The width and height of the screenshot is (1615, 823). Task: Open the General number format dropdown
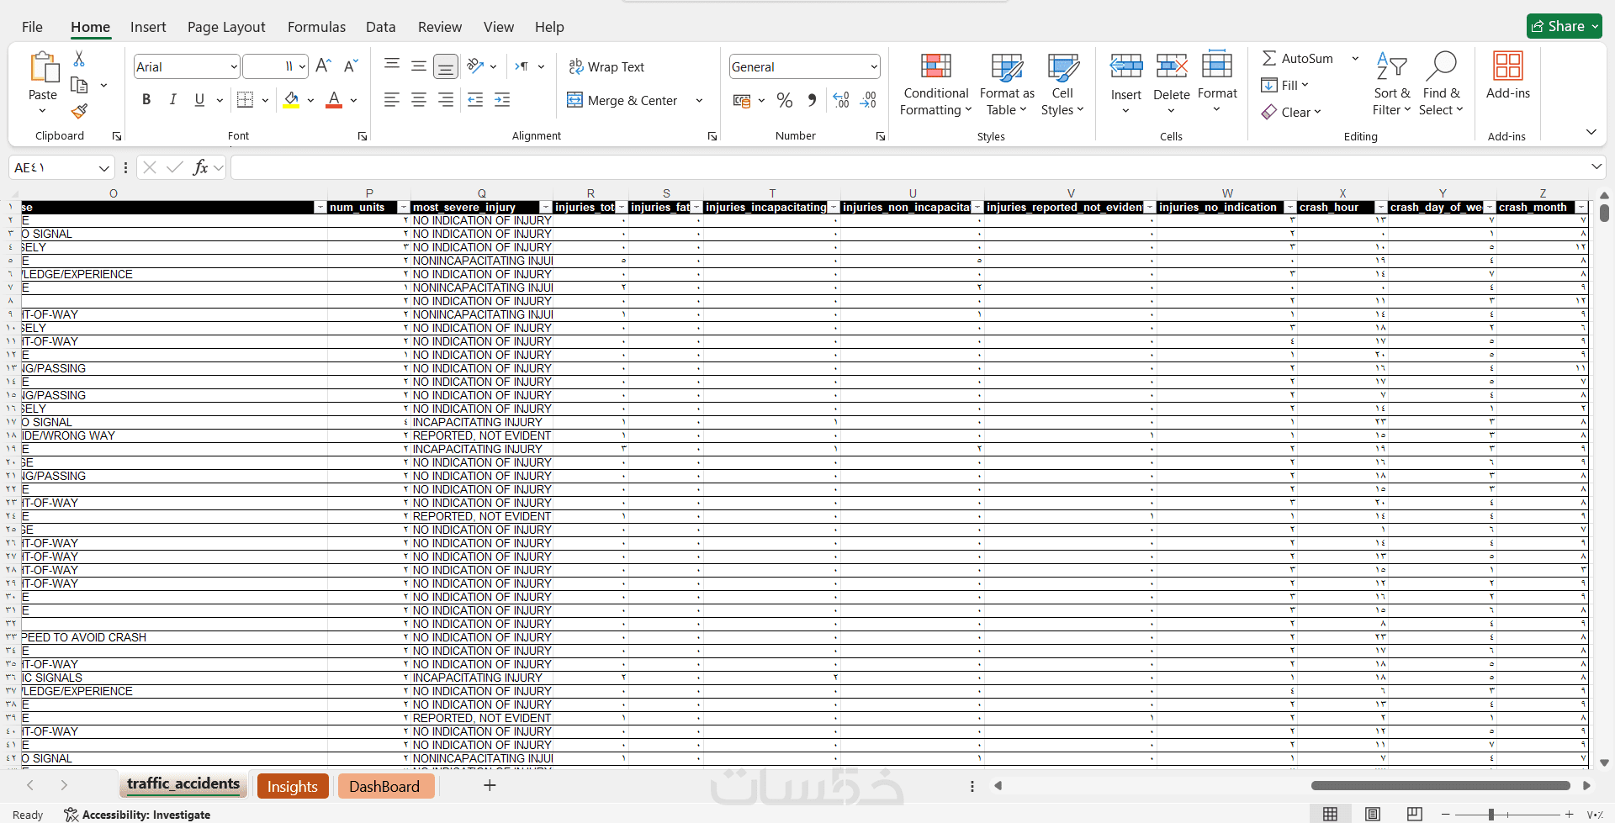pyautogui.click(x=874, y=66)
